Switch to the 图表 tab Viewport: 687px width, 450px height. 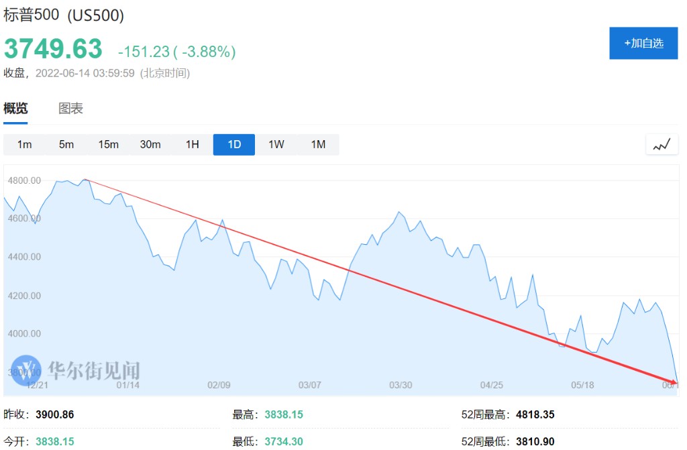pyautogui.click(x=70, y=109)
